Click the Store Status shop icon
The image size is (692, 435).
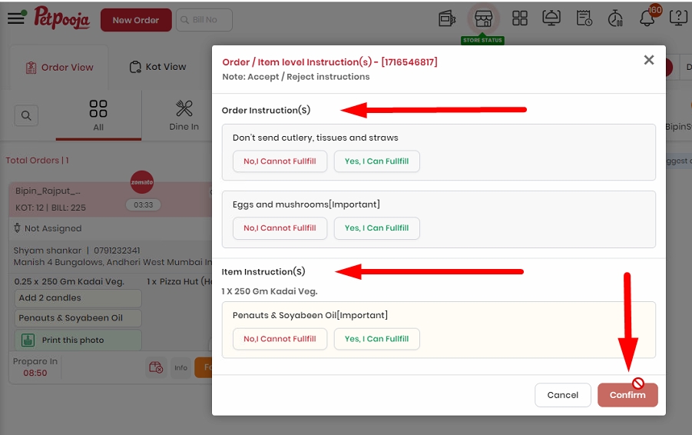483,19
